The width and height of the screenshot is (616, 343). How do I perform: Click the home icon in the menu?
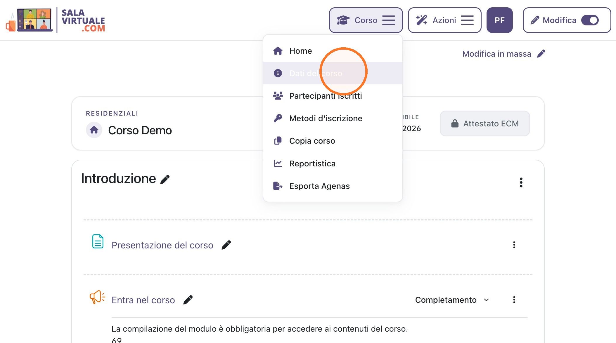278,51
